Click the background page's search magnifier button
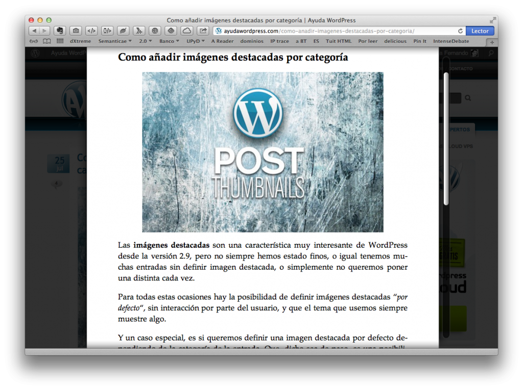 [468, 98]
